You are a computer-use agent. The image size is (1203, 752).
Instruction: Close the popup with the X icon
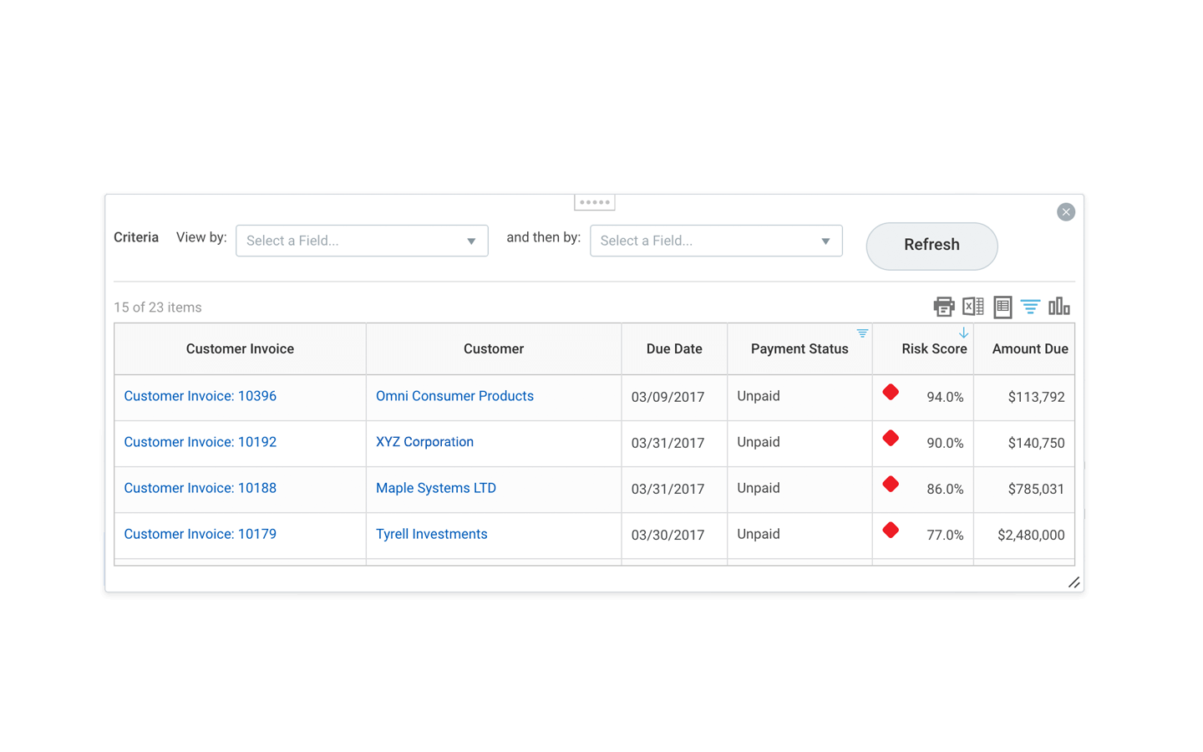pyautogui.click(x=1065, y=212)
